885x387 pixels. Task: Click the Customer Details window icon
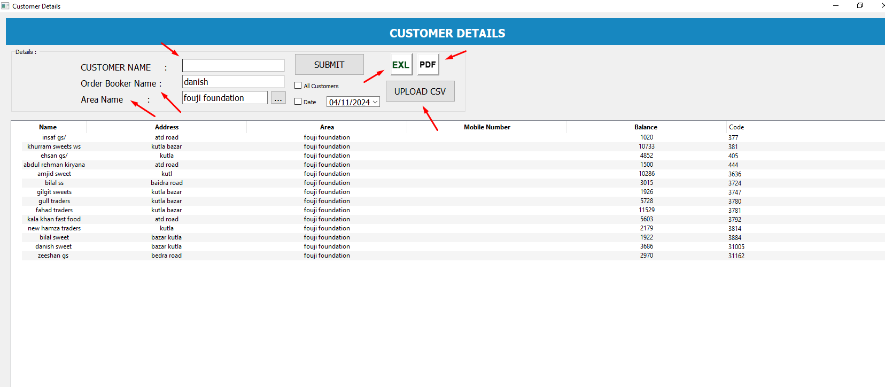click(x=5, y=6)
